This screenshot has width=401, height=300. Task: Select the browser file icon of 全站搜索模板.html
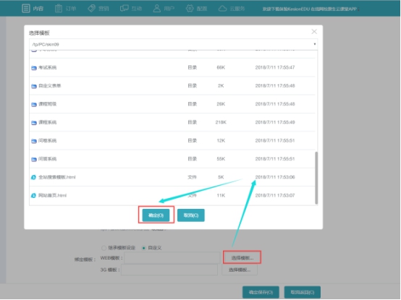(33, 177)
